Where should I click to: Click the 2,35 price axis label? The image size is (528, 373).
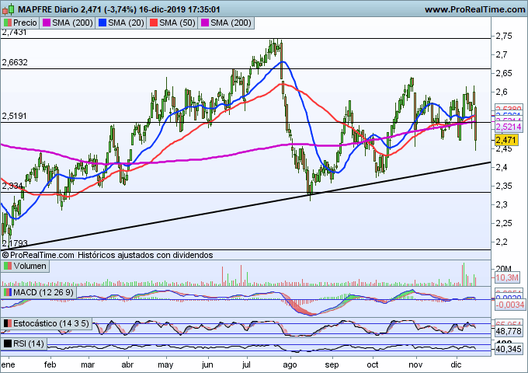tap(504, 186)
